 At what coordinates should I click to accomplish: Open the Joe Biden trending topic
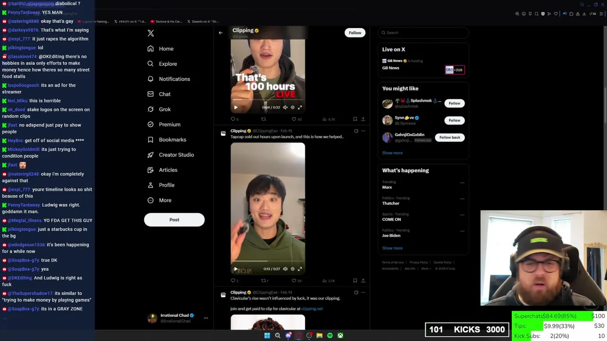click(391, 235)
